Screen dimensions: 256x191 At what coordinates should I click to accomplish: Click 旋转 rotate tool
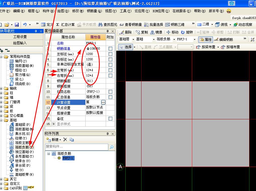(x=187, y=32)
